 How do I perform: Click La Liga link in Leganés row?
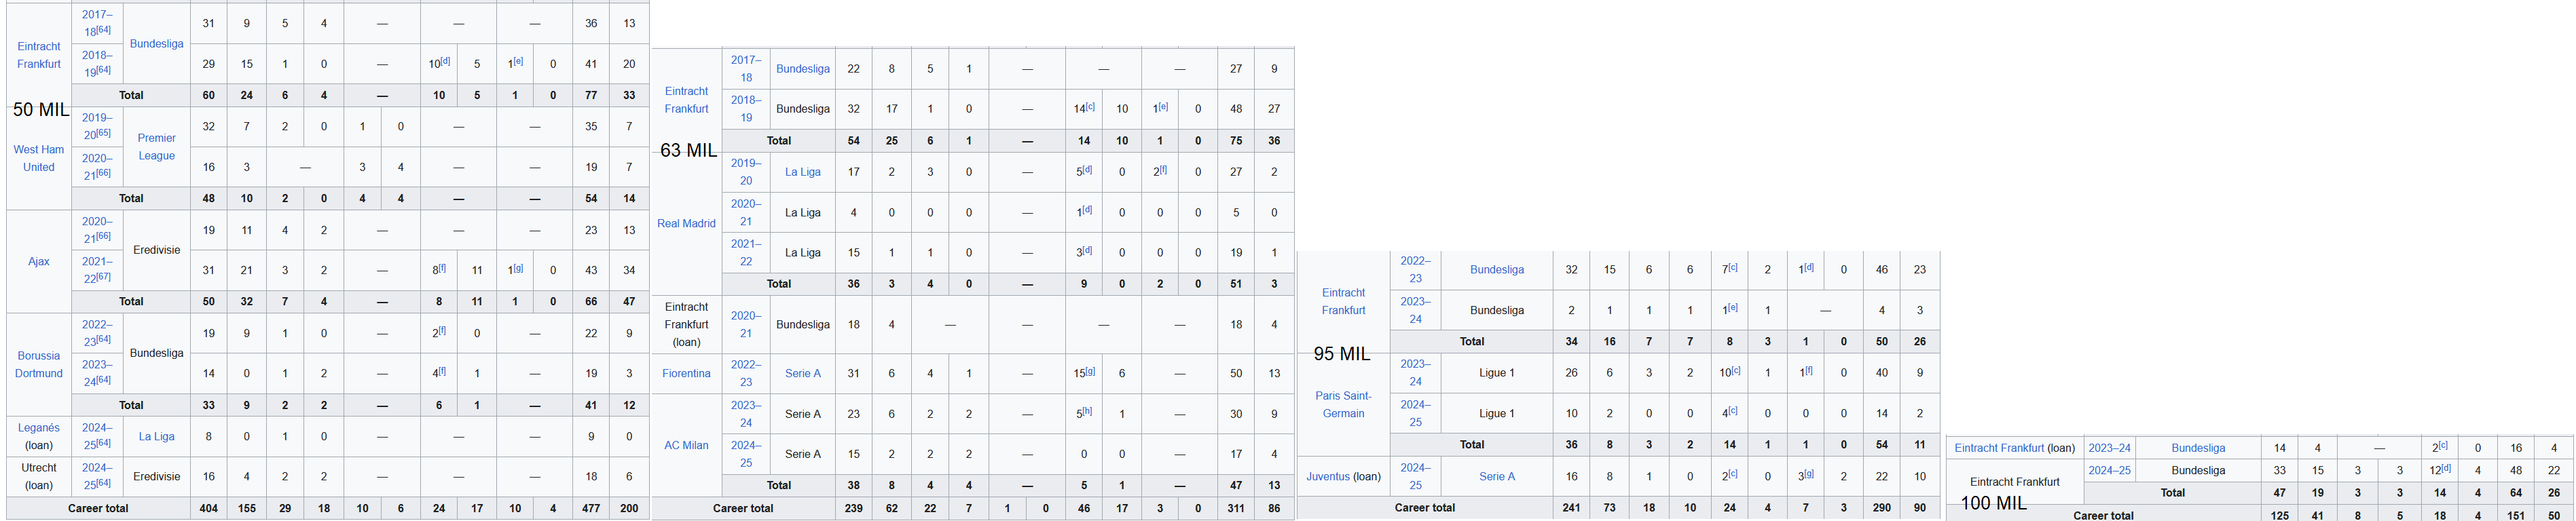point(157,436)
